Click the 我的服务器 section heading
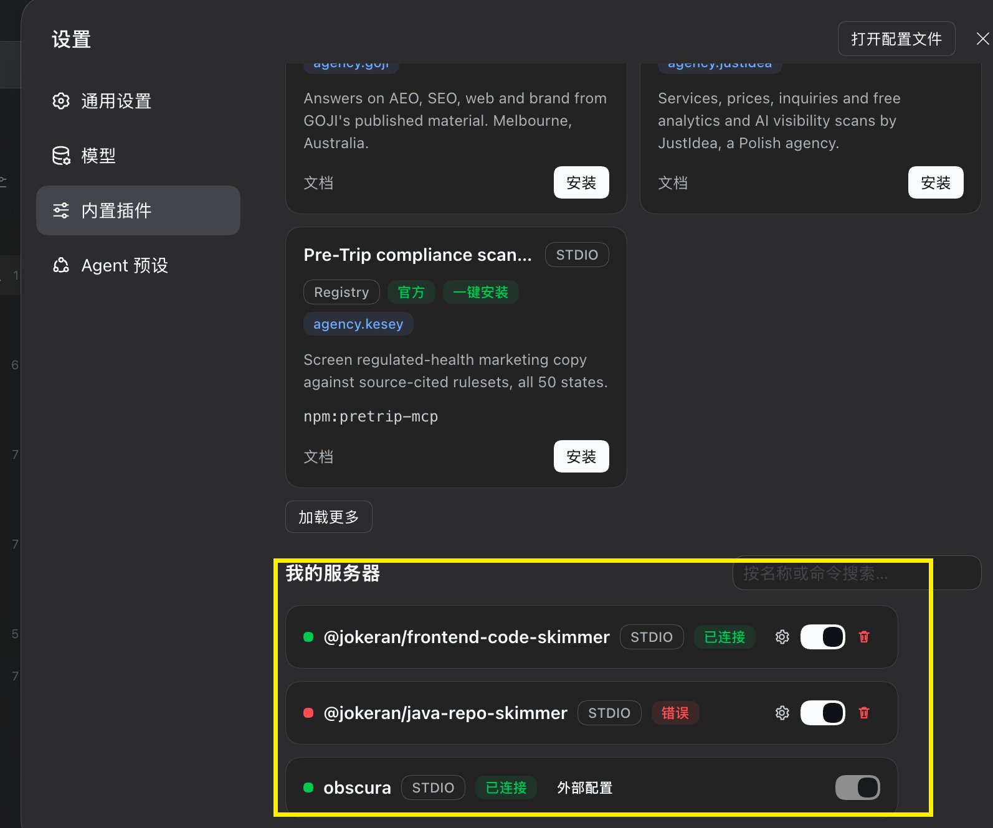Image resolution: width=993 pixels, height=828 pixels. click(x=333, y=573)
